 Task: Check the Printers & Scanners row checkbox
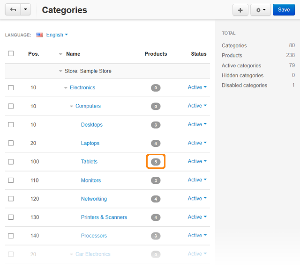pyautogui.click(x=11, y=217)
